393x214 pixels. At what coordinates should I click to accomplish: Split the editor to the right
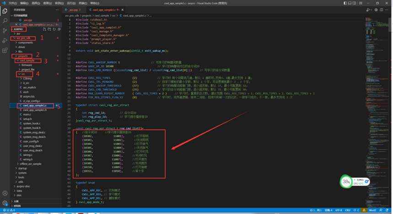382,10
